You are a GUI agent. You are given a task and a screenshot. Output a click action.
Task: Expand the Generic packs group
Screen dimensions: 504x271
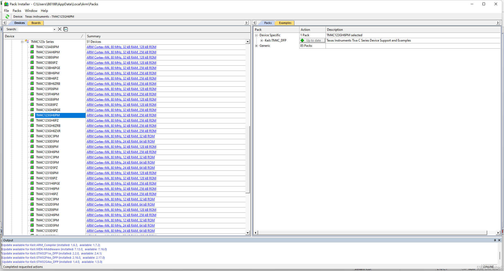(256, 46)
